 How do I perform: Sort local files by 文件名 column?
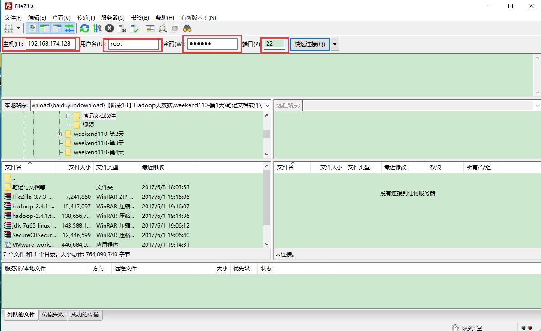pos(30,167)
